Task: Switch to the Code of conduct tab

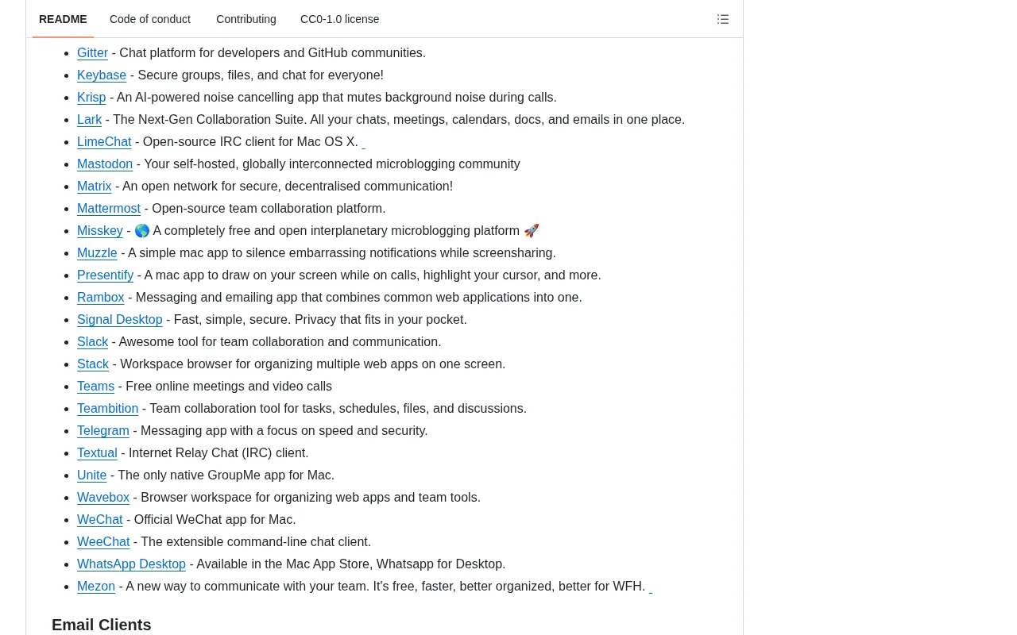Action: [150, 19]
